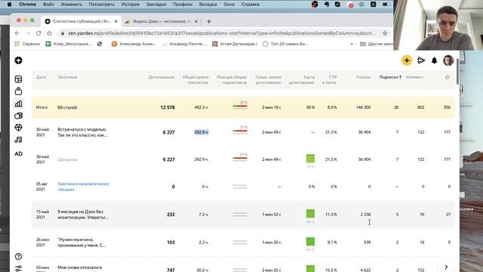Click the Органика row label

click(x=67, y=159)
